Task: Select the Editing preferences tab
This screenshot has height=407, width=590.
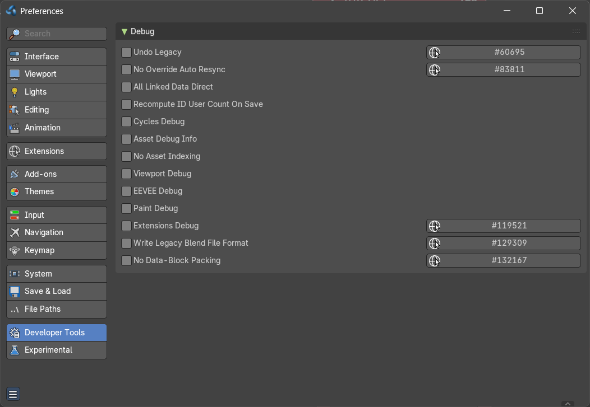Action: click(x=57, y=110)
